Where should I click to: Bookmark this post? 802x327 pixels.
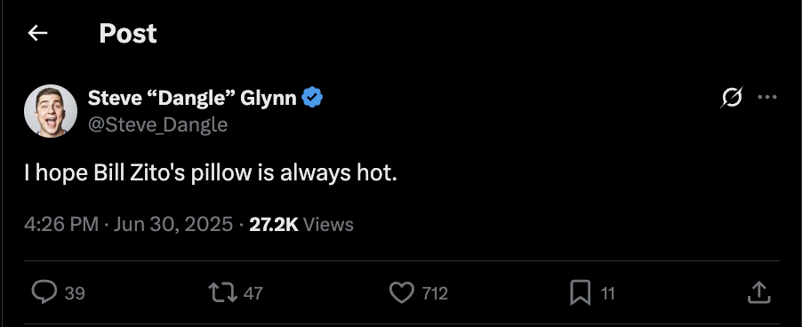(x=580, y=292)
